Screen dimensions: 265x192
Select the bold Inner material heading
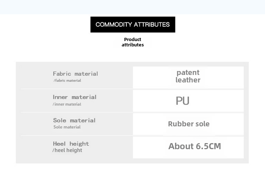[75, 97]
